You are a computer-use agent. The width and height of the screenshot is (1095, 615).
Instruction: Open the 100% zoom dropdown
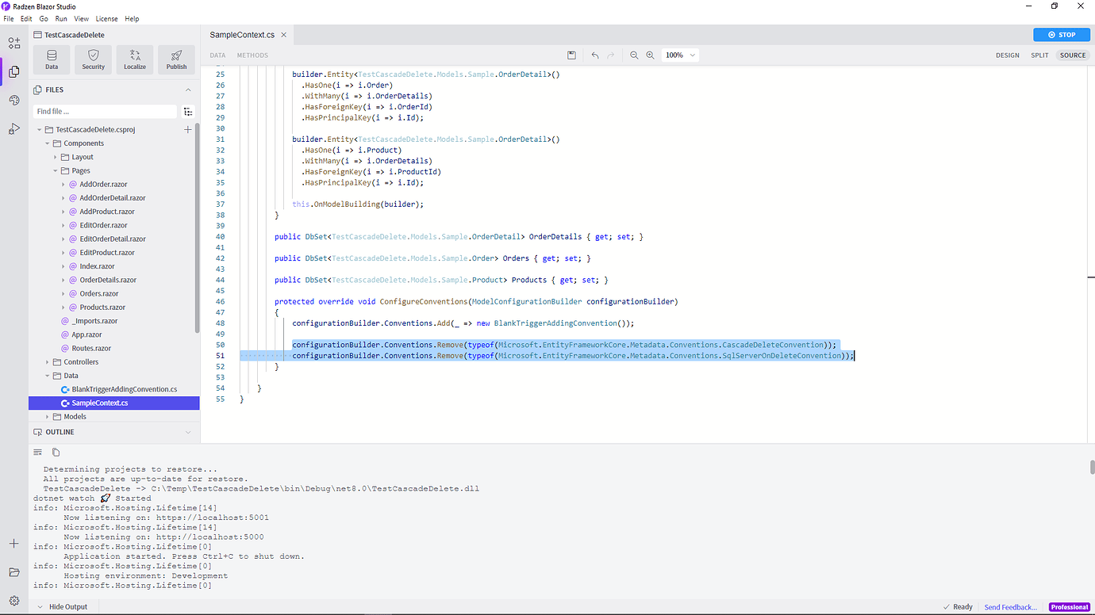pyautogui.click(x=681, y=55)
